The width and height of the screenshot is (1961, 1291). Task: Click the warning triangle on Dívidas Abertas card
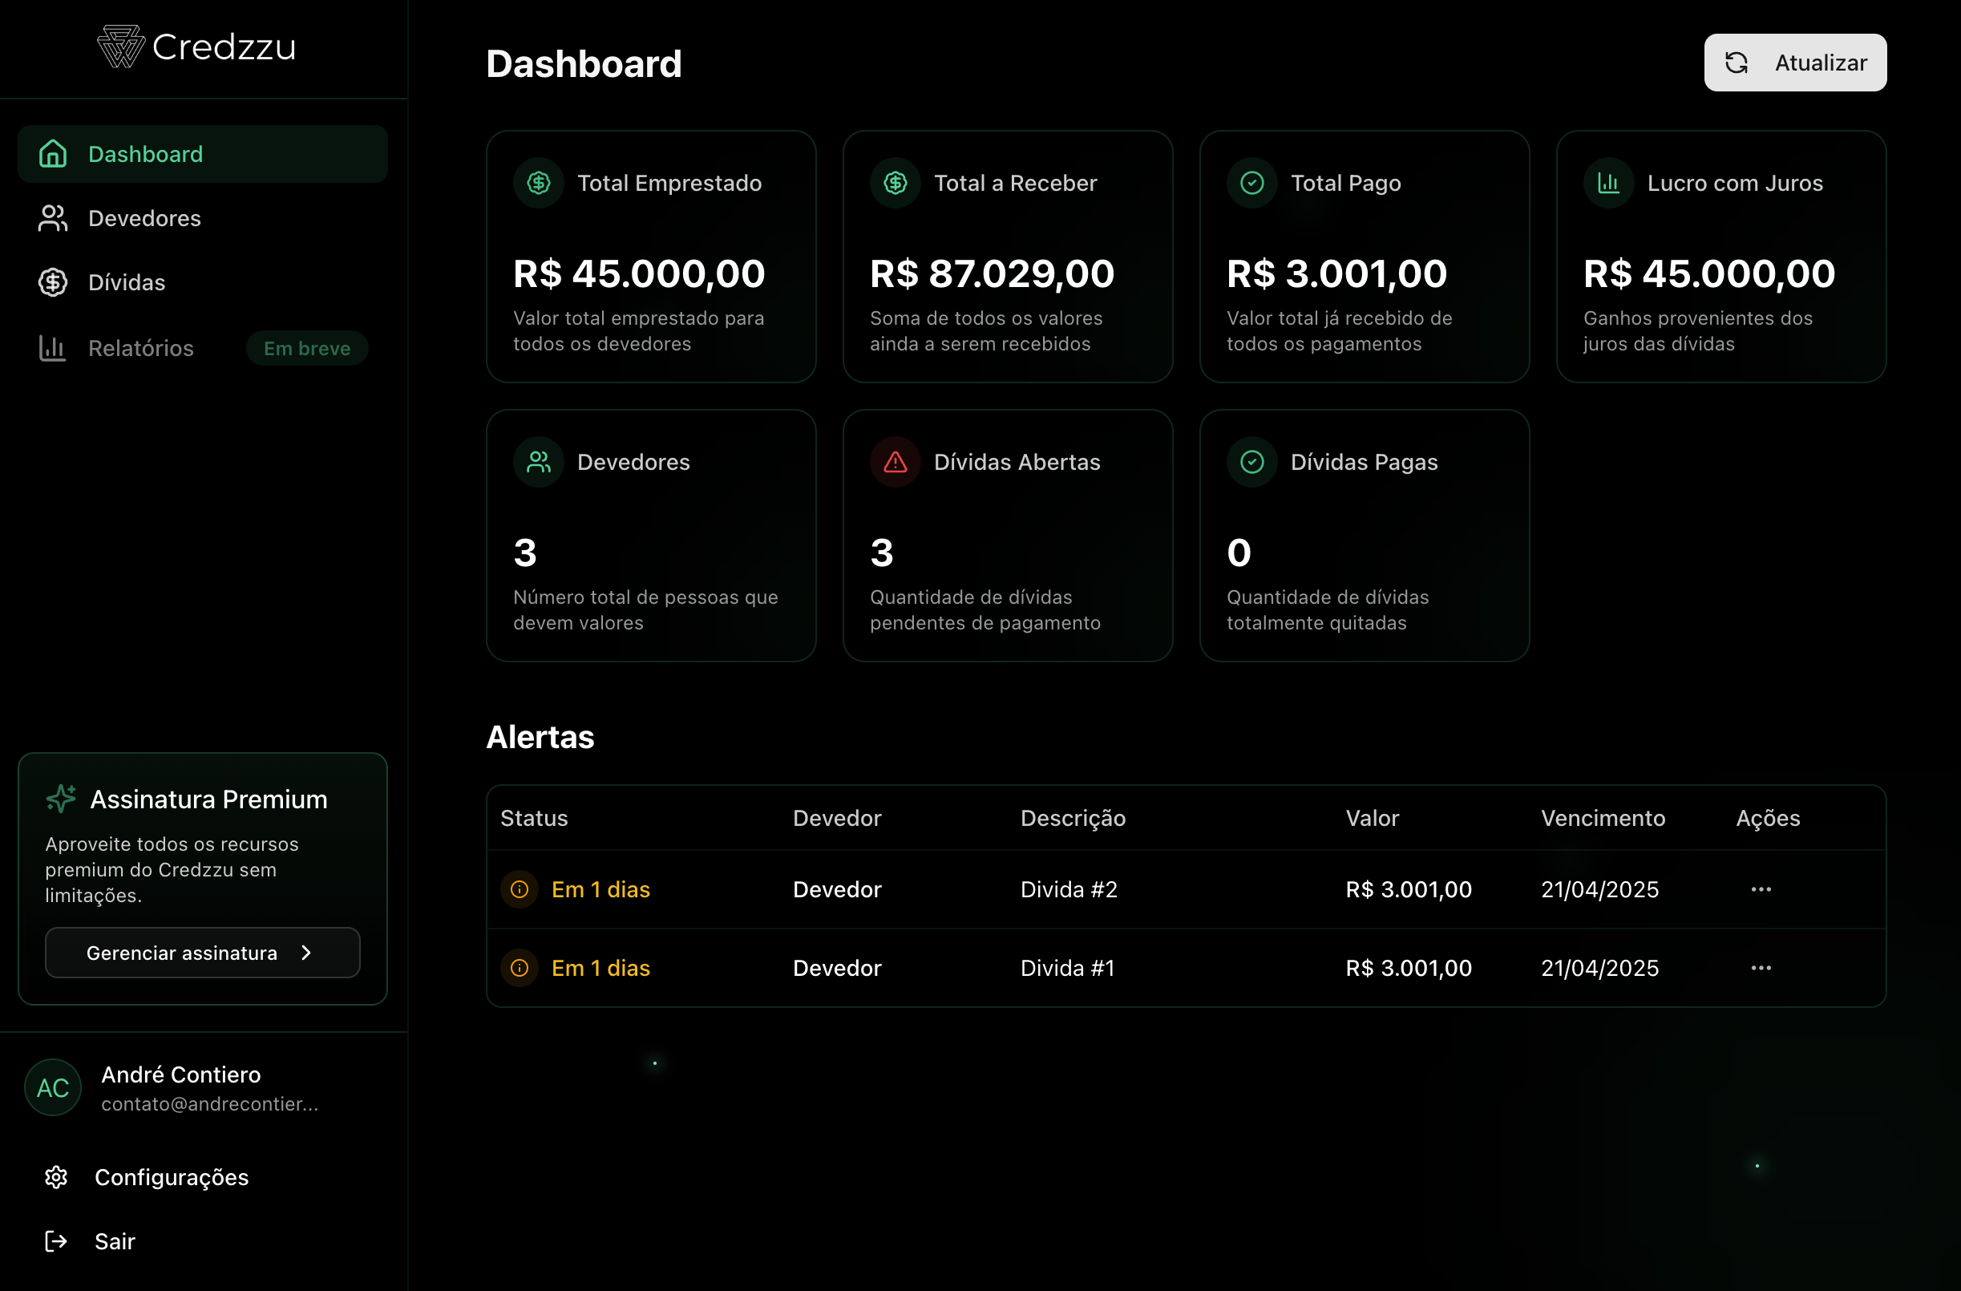895,461
